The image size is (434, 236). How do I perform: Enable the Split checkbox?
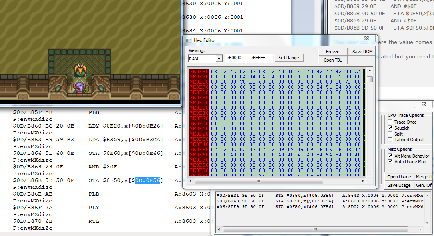pos(390,134)
